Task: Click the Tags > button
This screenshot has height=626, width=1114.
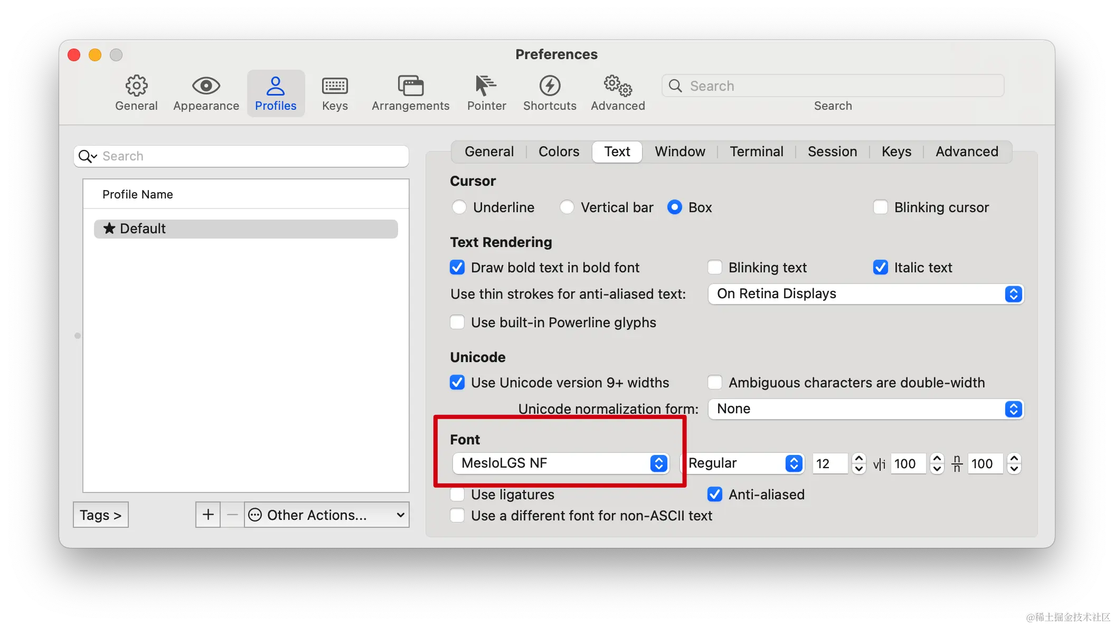Action: [x=101, y=515]
